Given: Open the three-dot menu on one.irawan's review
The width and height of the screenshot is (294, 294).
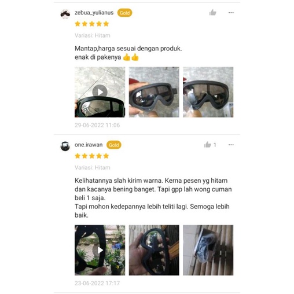Looking at the screenshot, I should click(231, 145).
